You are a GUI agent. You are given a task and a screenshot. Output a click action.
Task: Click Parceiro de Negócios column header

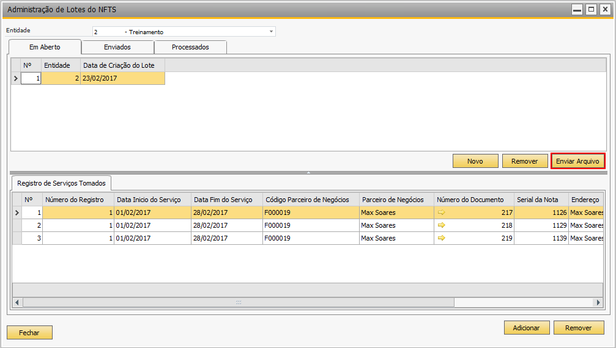click(x=396, y=200)
